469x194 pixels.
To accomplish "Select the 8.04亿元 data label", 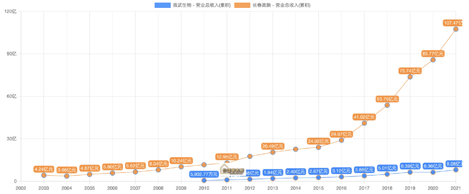I will click(x=158, y=164).
